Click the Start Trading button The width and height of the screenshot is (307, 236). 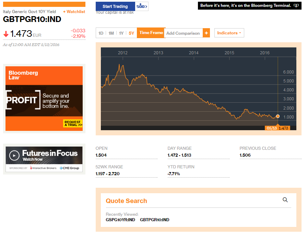click(115, 7)
